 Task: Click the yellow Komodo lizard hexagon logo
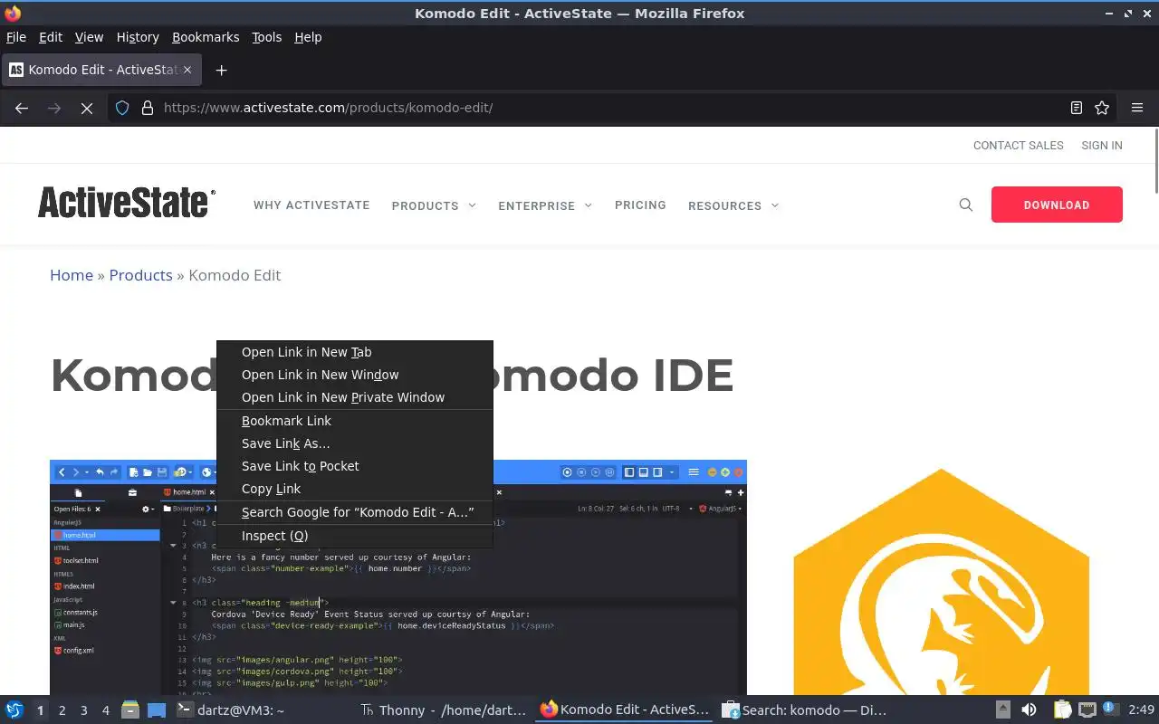coord(942,581)
